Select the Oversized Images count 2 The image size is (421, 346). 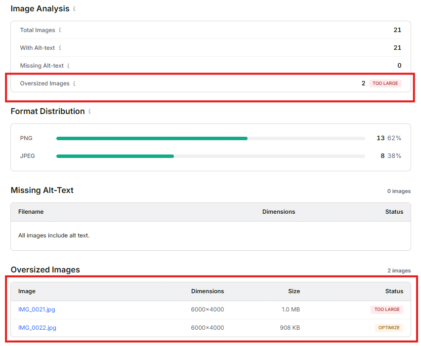(364, 83)
